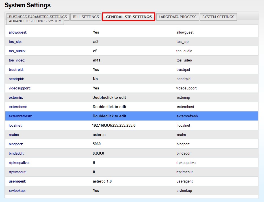Open the Largedata Process tab

point(178,17)
